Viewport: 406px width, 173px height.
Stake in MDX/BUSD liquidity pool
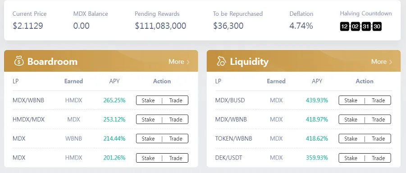351,100
